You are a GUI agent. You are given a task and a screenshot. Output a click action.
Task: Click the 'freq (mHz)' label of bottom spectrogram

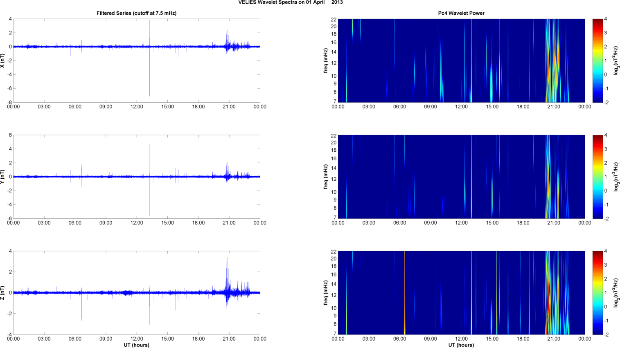coord(326,293)
